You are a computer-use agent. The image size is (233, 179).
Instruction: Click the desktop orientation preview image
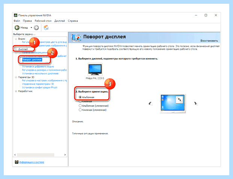click(172, 103)
